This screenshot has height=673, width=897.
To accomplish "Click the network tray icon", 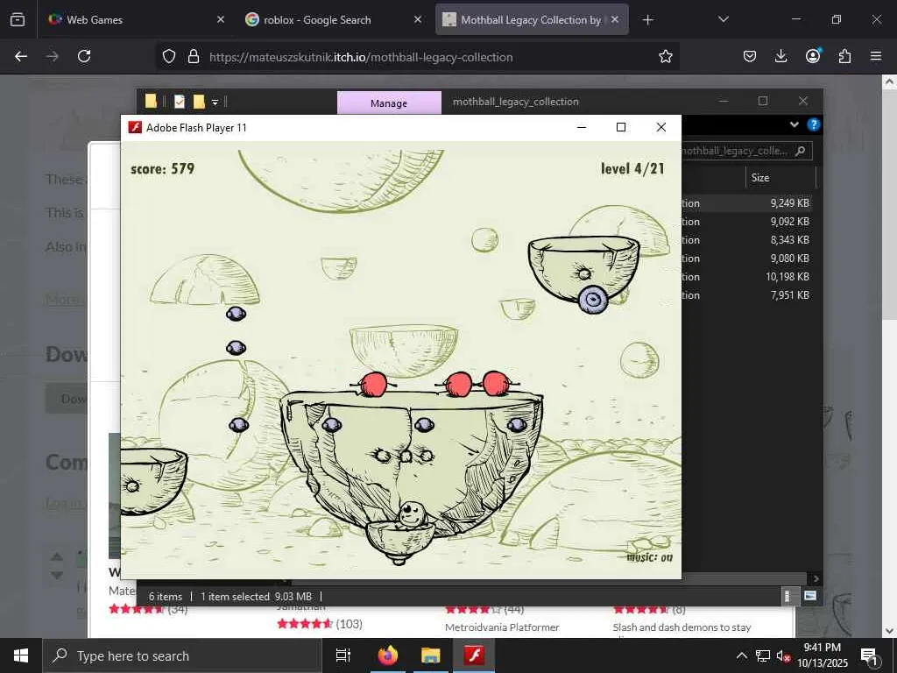I will (x=763, y=655).
